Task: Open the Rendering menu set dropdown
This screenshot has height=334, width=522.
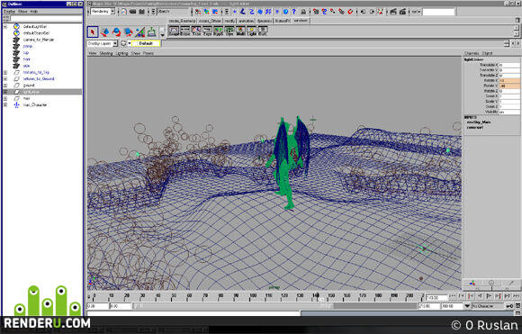Action: (x=103, y=12)
